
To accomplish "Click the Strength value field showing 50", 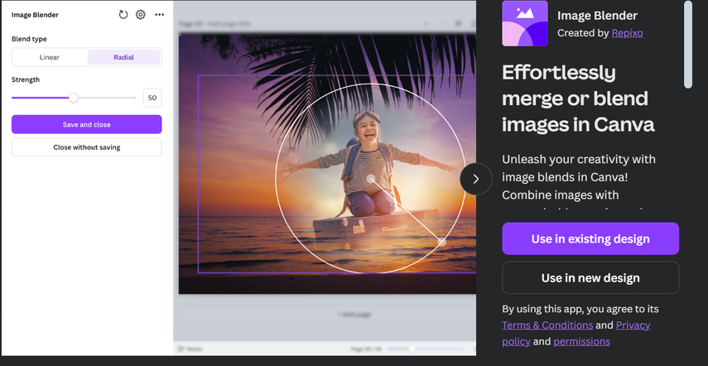I will (x=152, y=98).
